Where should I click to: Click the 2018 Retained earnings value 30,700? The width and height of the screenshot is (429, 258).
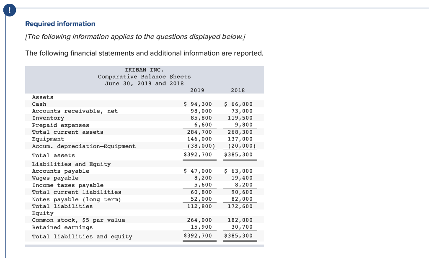tap(242, 227)
